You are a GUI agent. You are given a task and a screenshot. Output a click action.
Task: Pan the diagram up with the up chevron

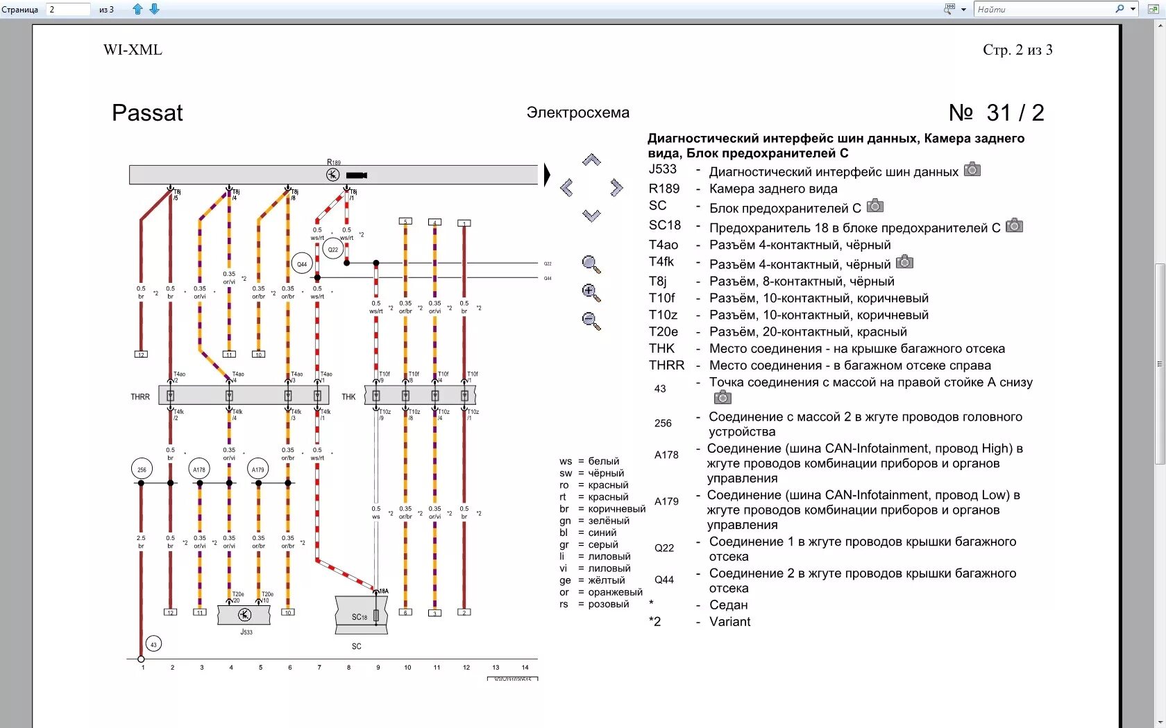pos(591,160)
